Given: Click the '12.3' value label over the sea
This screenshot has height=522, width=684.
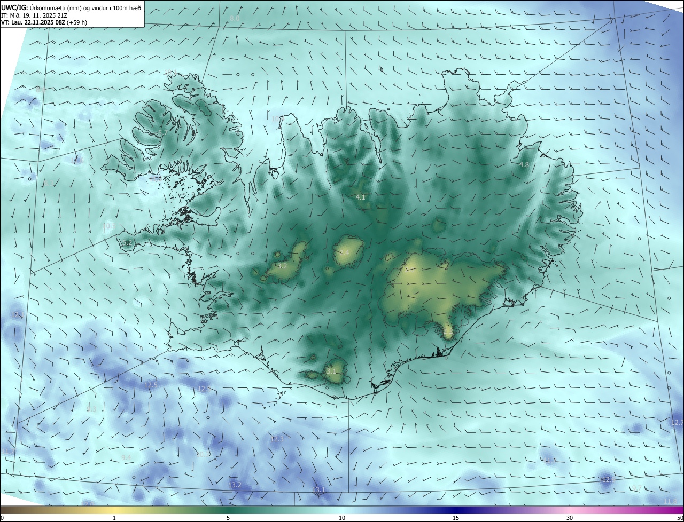Looking at the screenshot, I should [277, 439].
